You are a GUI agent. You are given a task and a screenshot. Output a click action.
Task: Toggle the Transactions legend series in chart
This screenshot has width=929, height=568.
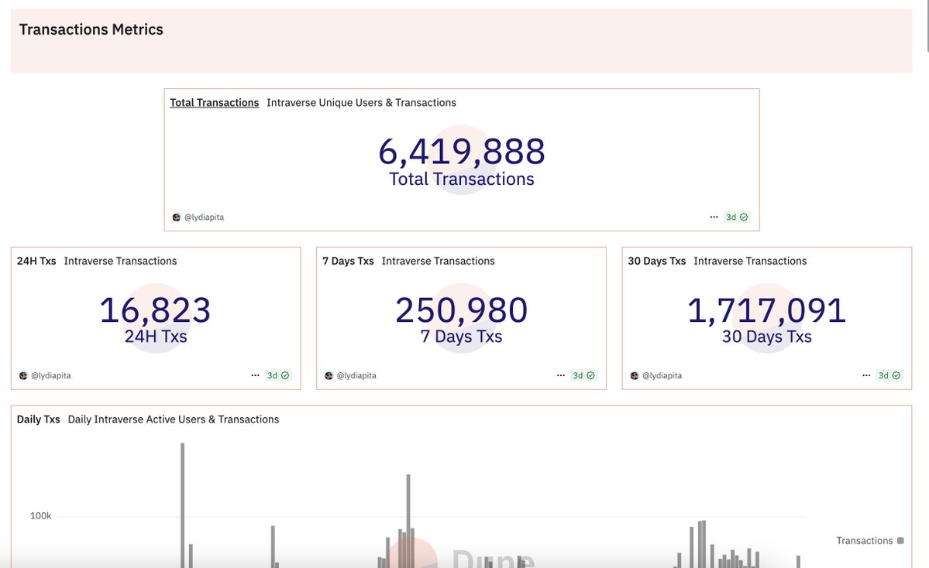click(870, 541)
